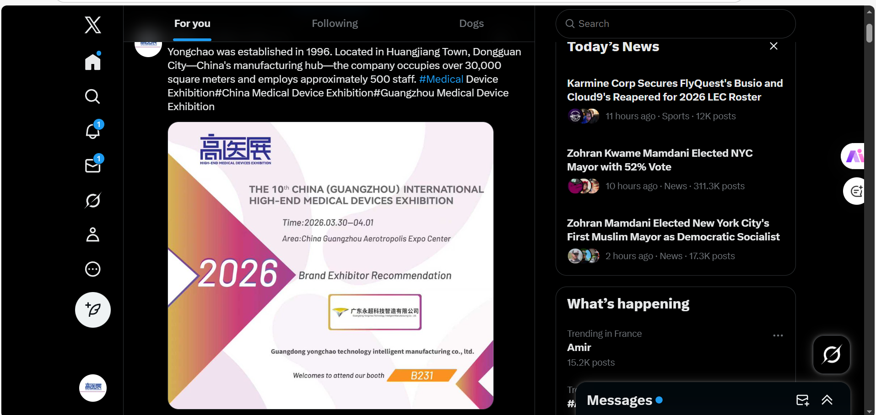Focus the Search input field
Image resolution: width=876 pixels, height=415 pixels.
click(x=676, y=24)
